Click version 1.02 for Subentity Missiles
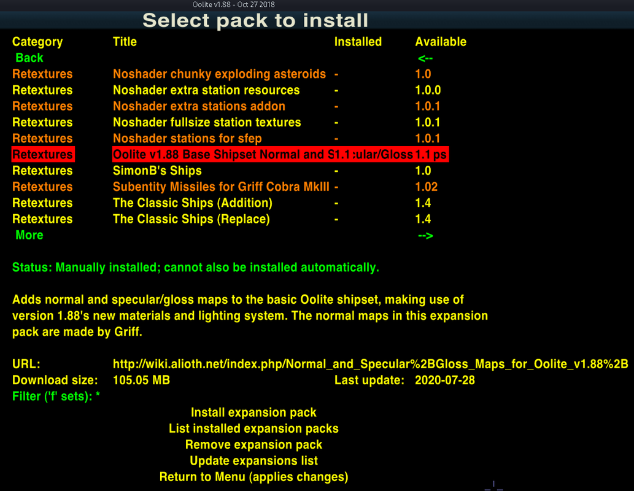Viewport: 634px width, 491px height. (x=426, y=187)
